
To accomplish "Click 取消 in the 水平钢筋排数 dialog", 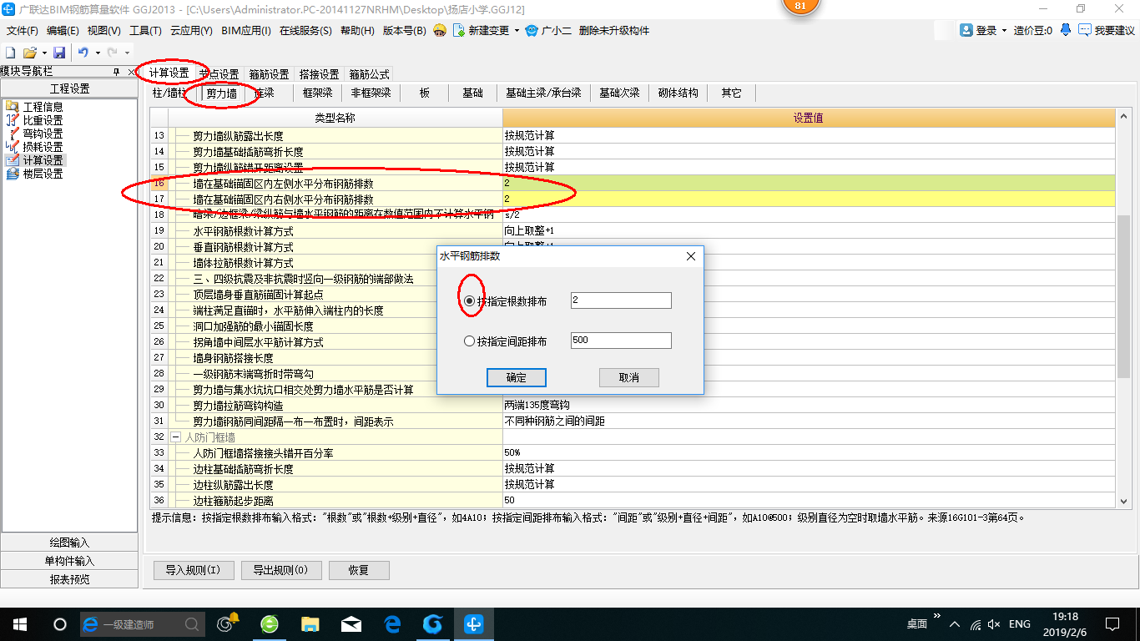I will click(x=629, y=378).
